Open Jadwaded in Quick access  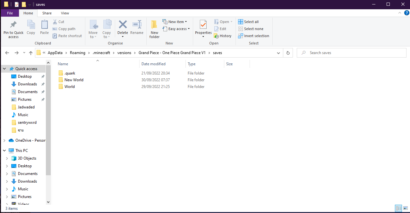coord(23,107)
